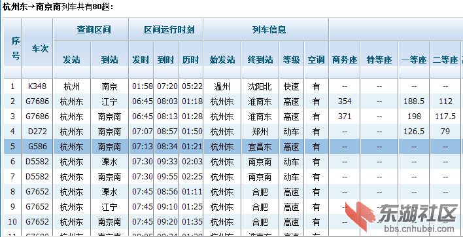
Task: Open train D5582 arriving 09:33
Action: pyautogui.click(x=37, y=162)
